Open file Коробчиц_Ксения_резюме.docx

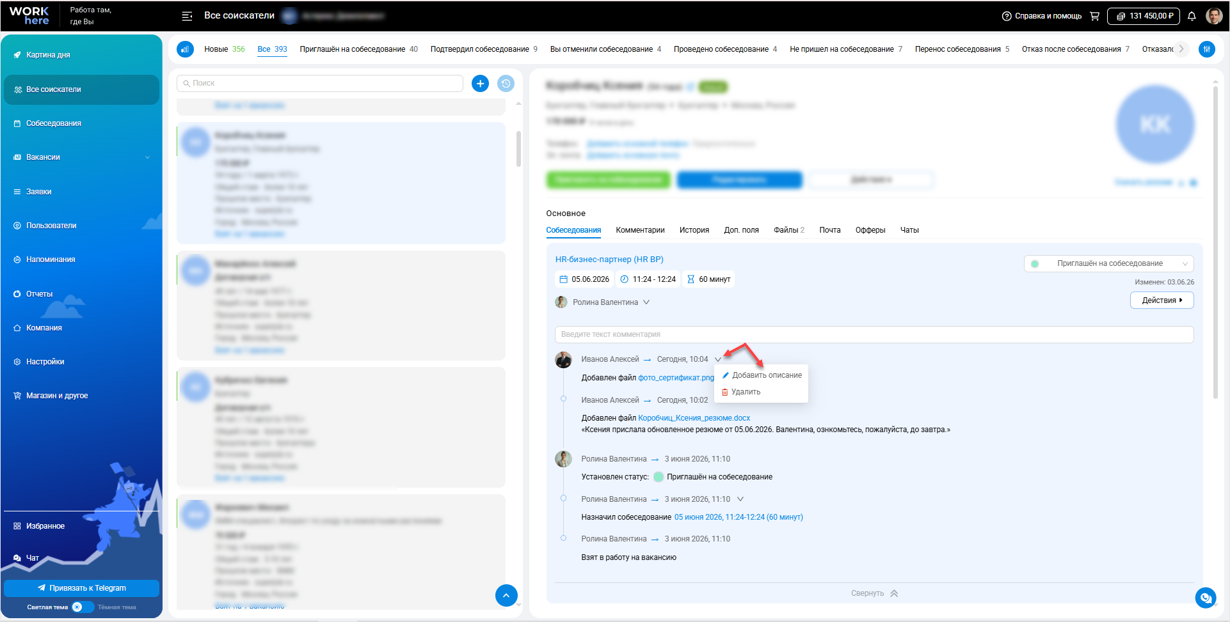[694, 418]
